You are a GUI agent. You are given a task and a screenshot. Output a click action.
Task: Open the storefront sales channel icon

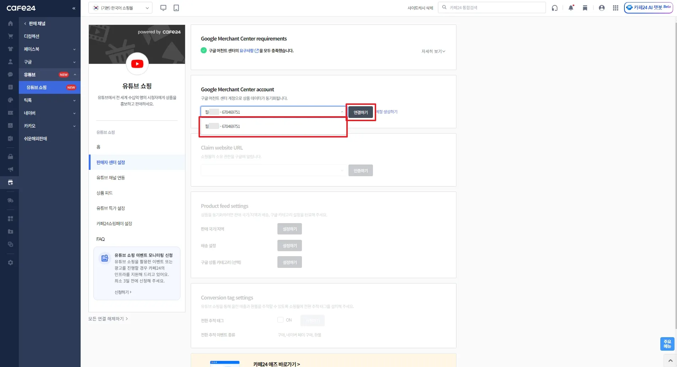coord(10,183)
